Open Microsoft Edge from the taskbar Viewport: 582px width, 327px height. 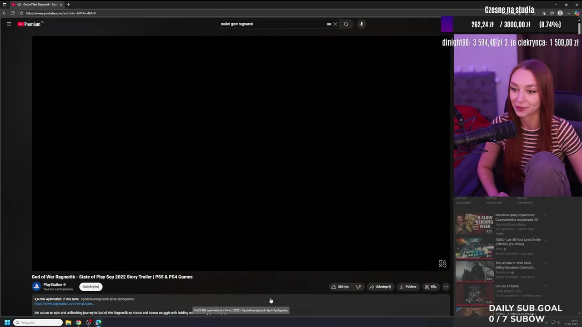click(98, 322)
